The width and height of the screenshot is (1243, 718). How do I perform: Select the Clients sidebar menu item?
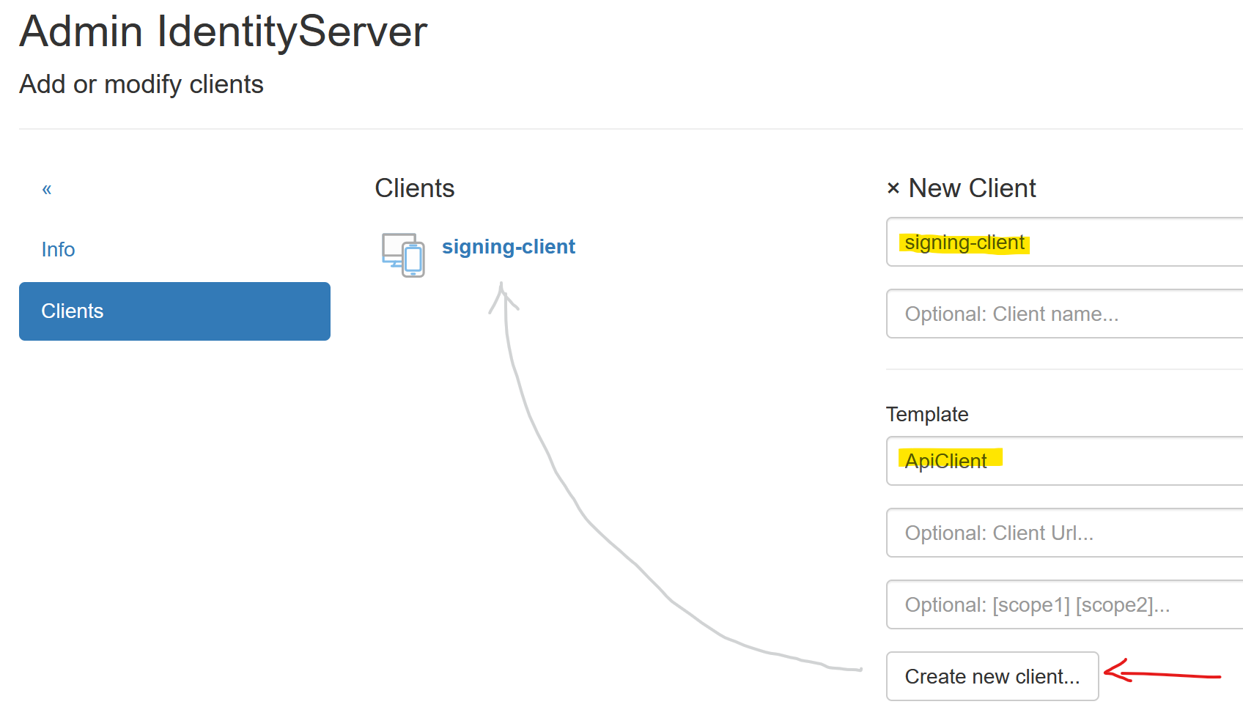pos(174,311)
